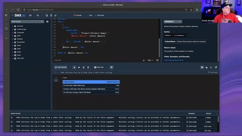Toggle thousands separator comma icon
The image size is (242, 136).
coord(74,67)
